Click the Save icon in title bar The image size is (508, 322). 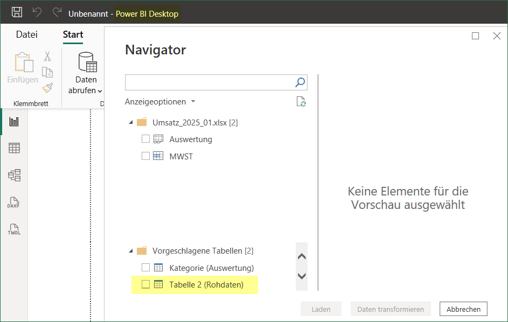17,13
